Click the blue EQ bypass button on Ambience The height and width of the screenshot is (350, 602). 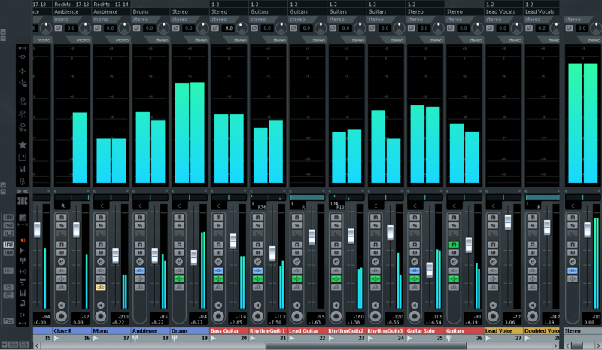point(140,270)
